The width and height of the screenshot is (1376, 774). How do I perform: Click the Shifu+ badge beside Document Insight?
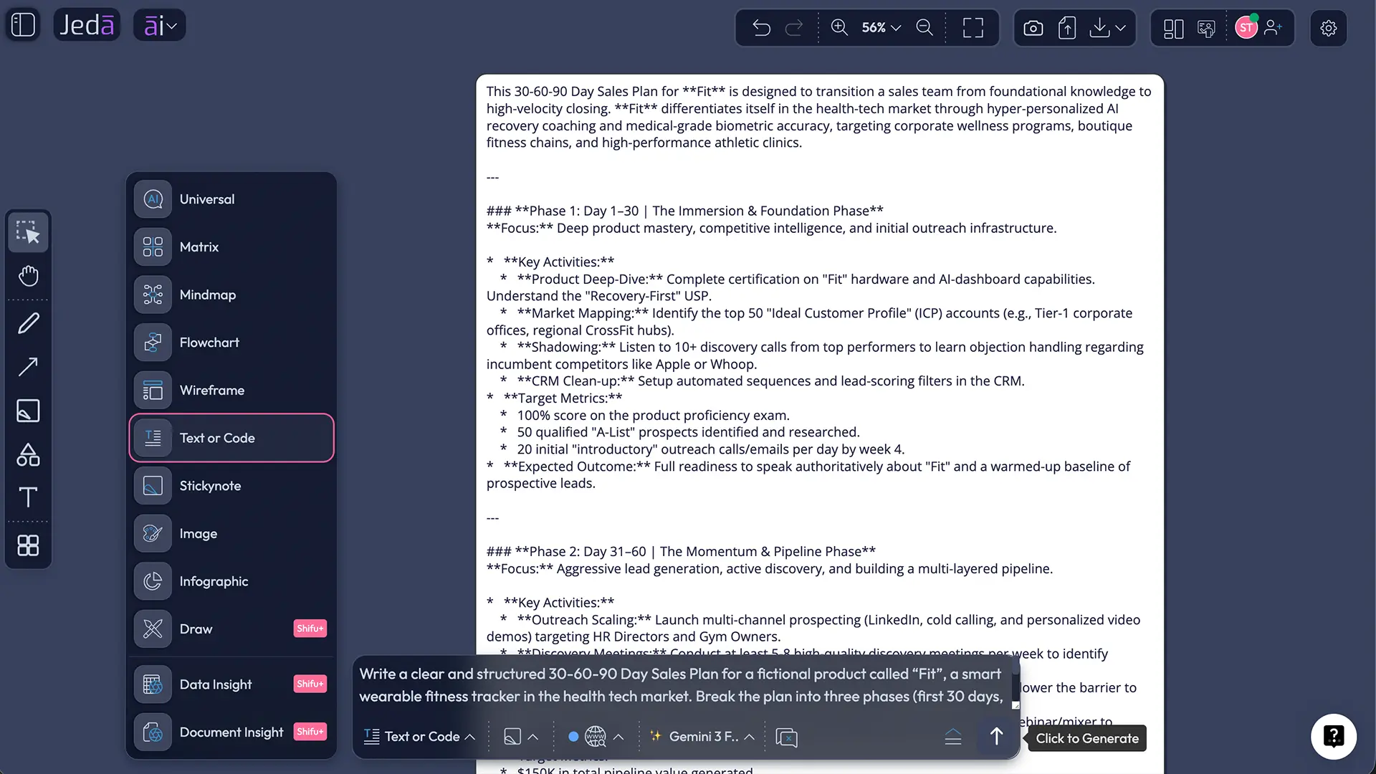[x=310, y=731]
